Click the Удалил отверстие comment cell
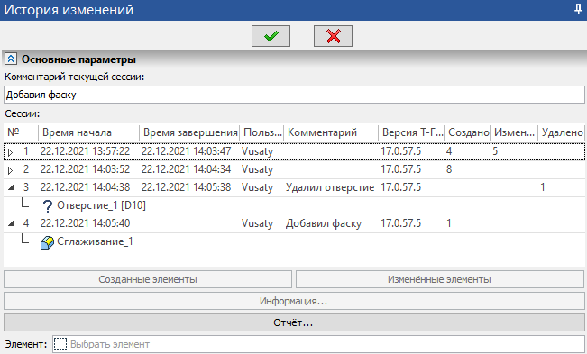This screenshot has height=354, width=587. coord(330,187)
